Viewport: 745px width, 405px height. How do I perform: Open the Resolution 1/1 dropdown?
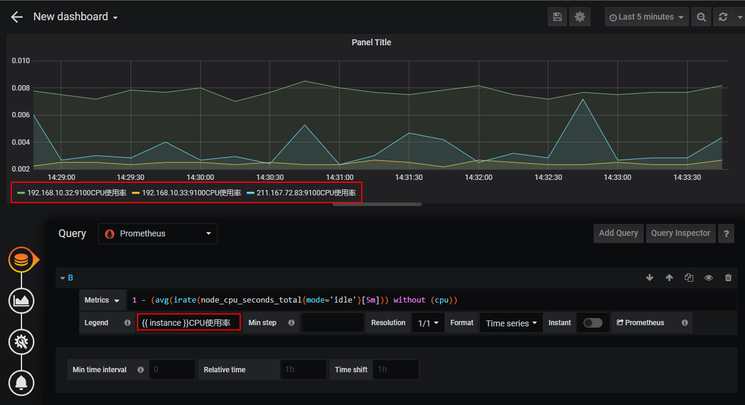(x=428, y=323)
